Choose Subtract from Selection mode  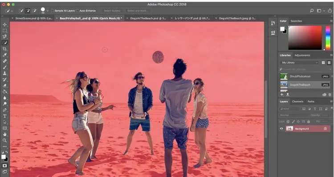(x=34, y=11)
